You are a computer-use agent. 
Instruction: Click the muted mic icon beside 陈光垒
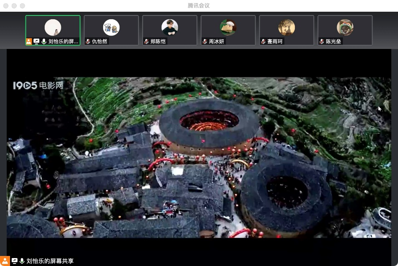[322, 41]
